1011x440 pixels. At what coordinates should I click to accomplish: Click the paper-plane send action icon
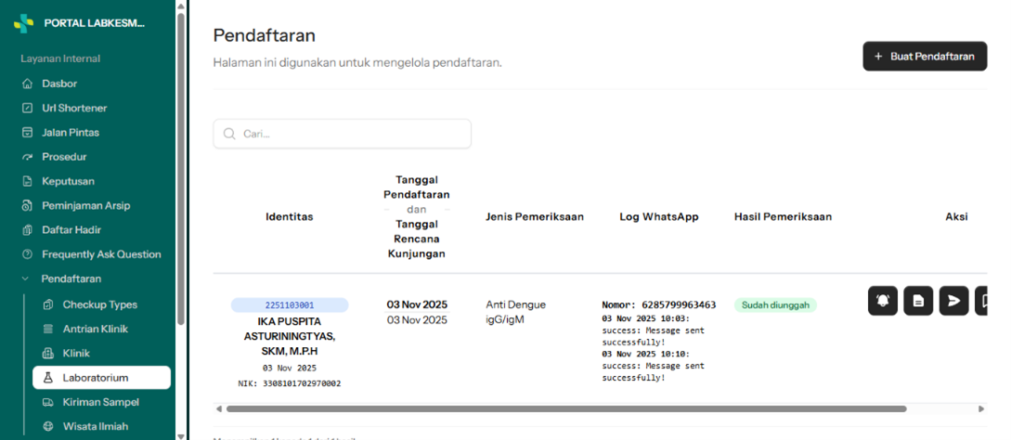coord(953,301)
